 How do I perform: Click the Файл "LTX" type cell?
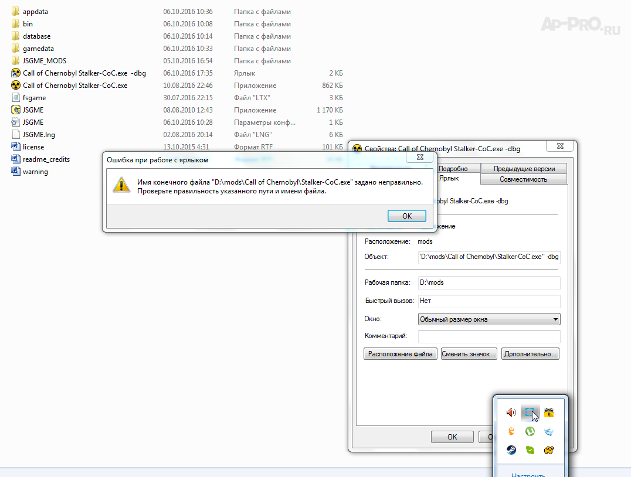[x=252, y=98]
